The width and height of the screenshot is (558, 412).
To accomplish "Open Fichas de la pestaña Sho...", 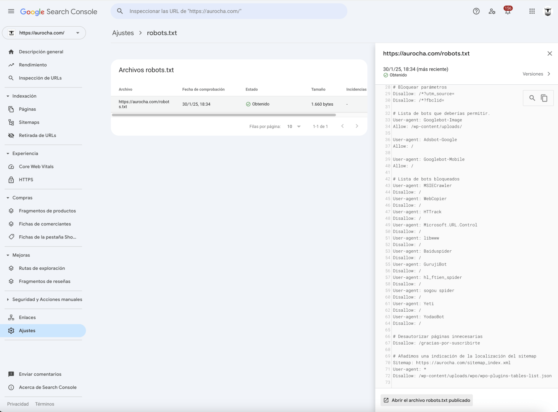I will point(48,237).
